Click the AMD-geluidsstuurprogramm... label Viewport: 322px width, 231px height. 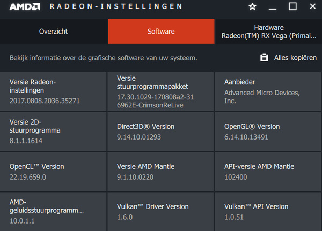tap(47, 206)
